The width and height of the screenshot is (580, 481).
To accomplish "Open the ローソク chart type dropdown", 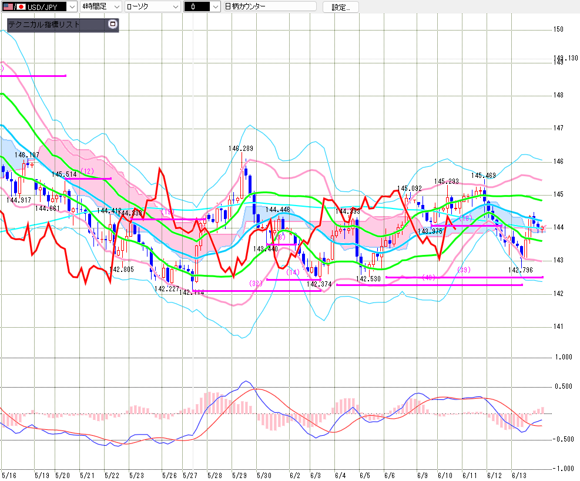I will [152, 6].
